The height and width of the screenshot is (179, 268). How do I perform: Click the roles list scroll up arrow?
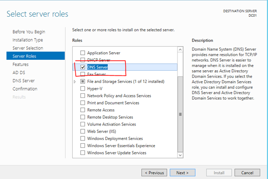click(x=180, y=50)
